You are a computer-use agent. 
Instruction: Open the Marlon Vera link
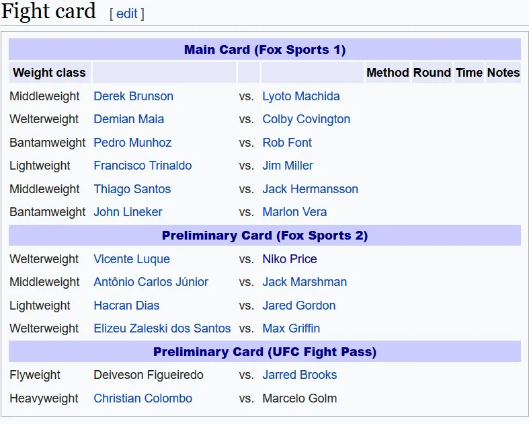click(x=294, y=212)
